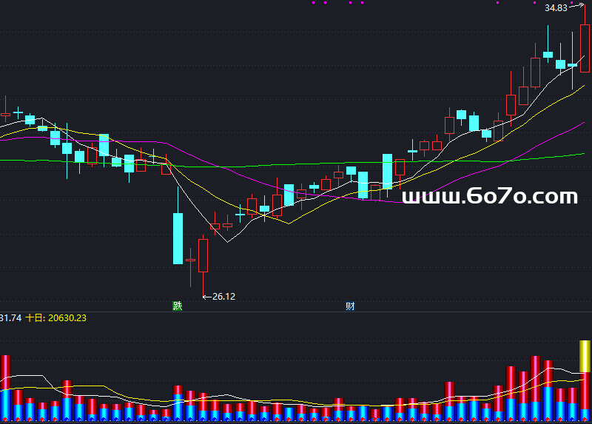Click the 31.74 value at bottom left
The width and height of the screenshot is (592, 424).
[x=10, y=317]
